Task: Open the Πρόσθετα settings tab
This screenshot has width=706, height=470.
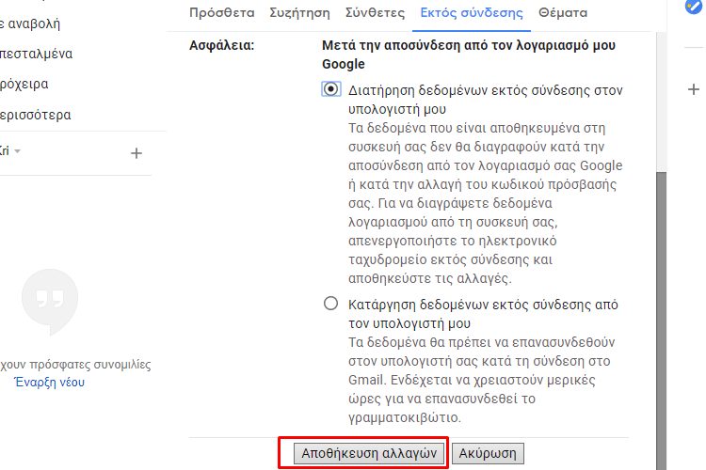Action: [x=221, y=12]
